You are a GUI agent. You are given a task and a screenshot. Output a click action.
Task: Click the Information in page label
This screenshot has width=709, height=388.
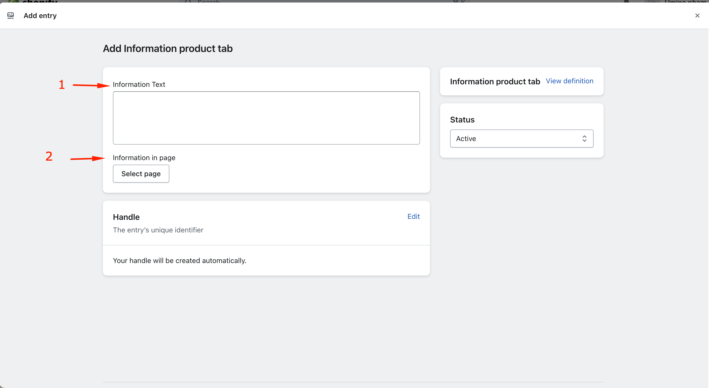[x=144, y=158]
